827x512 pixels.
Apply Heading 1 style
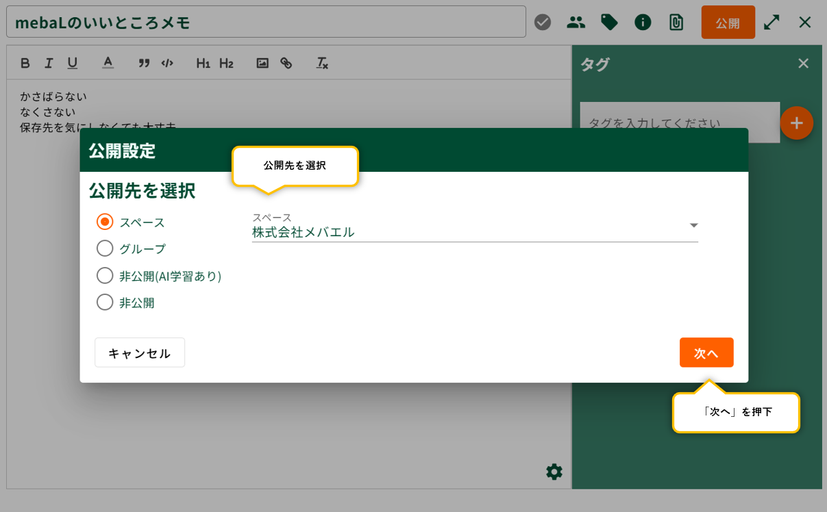click(203, 64)
